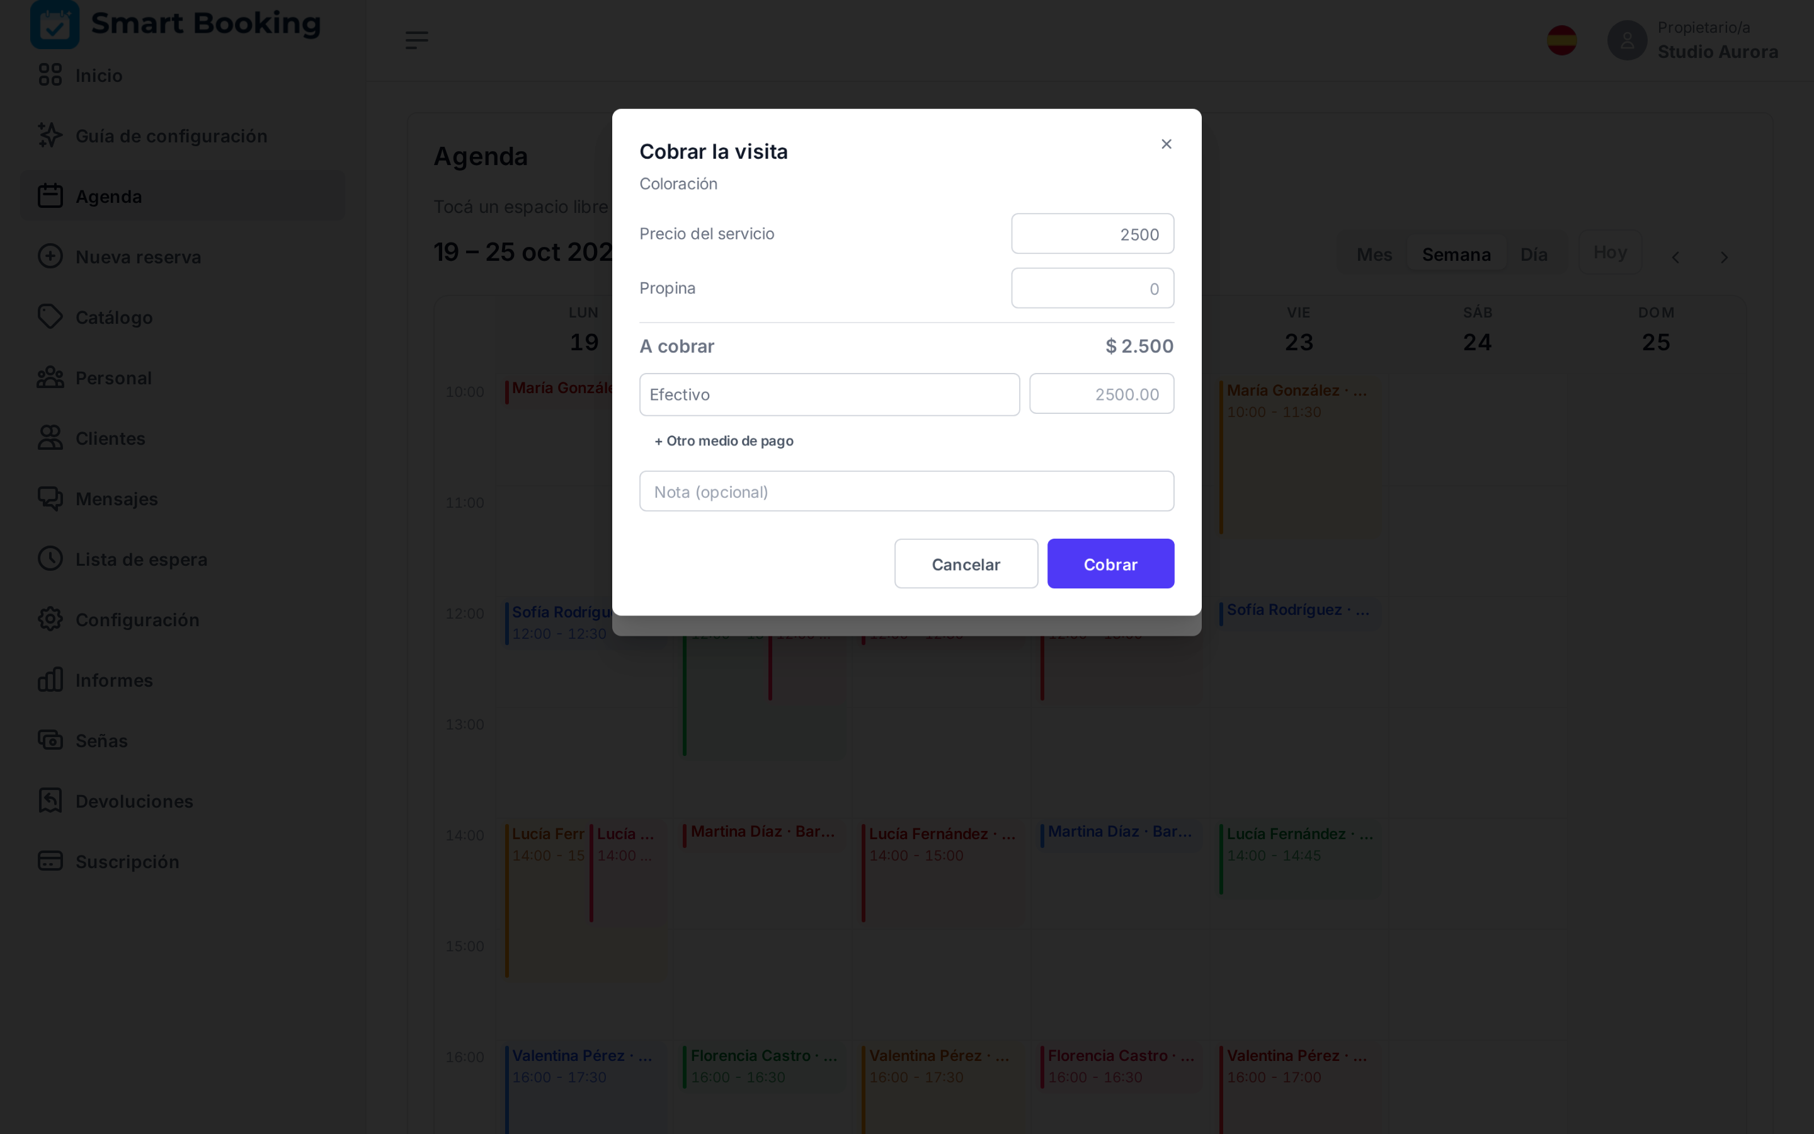
Task: Toggle the sidebar hamburger menu icon
Action: (x=416, y=40)
